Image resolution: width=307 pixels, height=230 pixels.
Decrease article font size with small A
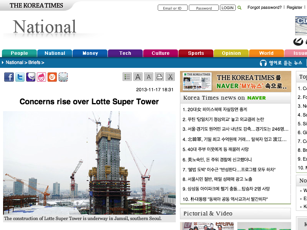point(149,77)
